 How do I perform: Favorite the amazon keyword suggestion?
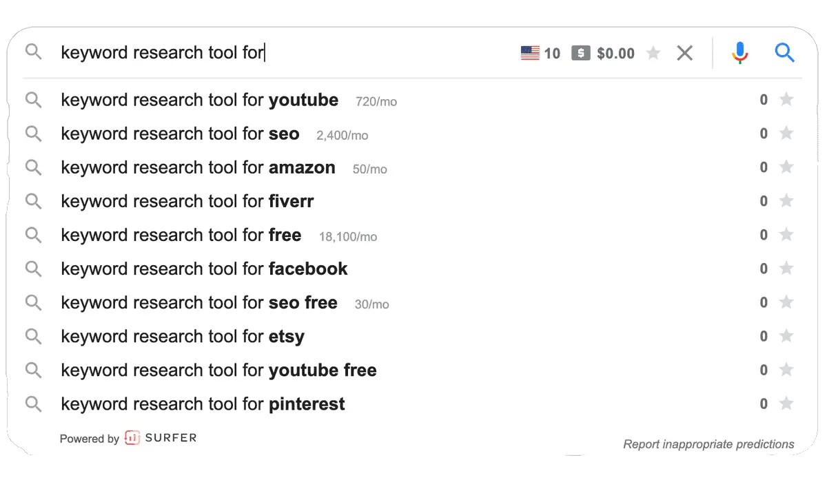point(786,167)
